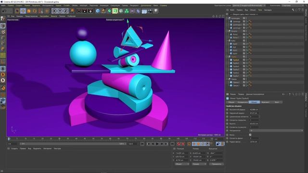Toggle visibility dots for Куб.4 row
This screenshot has width=308, height=173.
tap(246, 53)
